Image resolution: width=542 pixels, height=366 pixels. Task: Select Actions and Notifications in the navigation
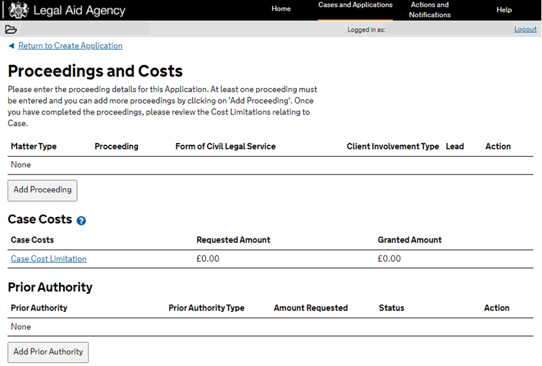[x=430, y=10]
